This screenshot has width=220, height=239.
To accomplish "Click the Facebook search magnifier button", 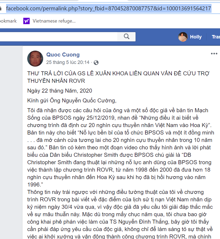I will (127, 37).
